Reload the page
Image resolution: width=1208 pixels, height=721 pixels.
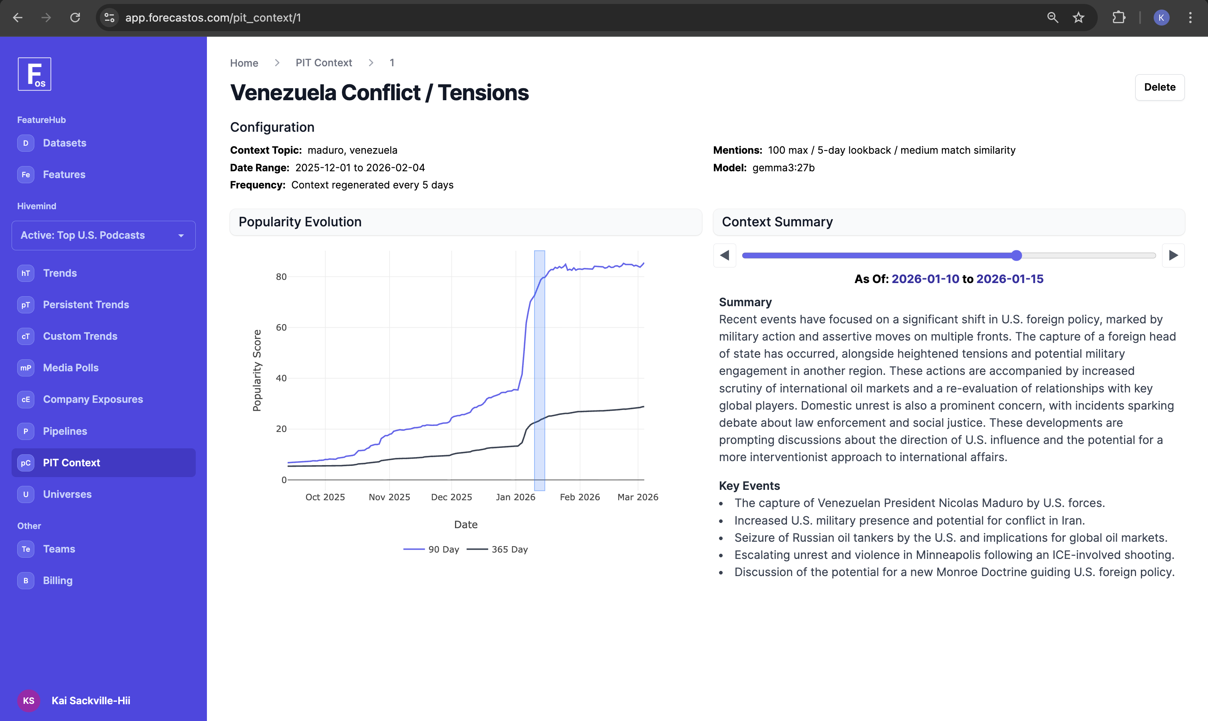[75, 18]
